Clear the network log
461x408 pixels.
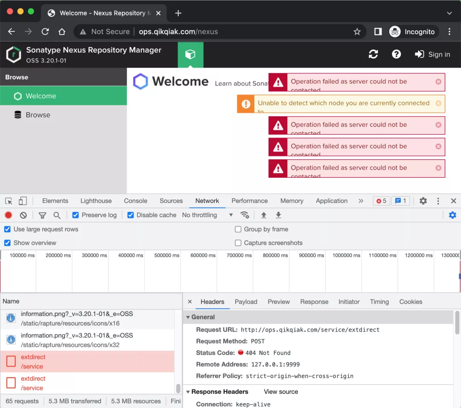click(x=23, y=215)
